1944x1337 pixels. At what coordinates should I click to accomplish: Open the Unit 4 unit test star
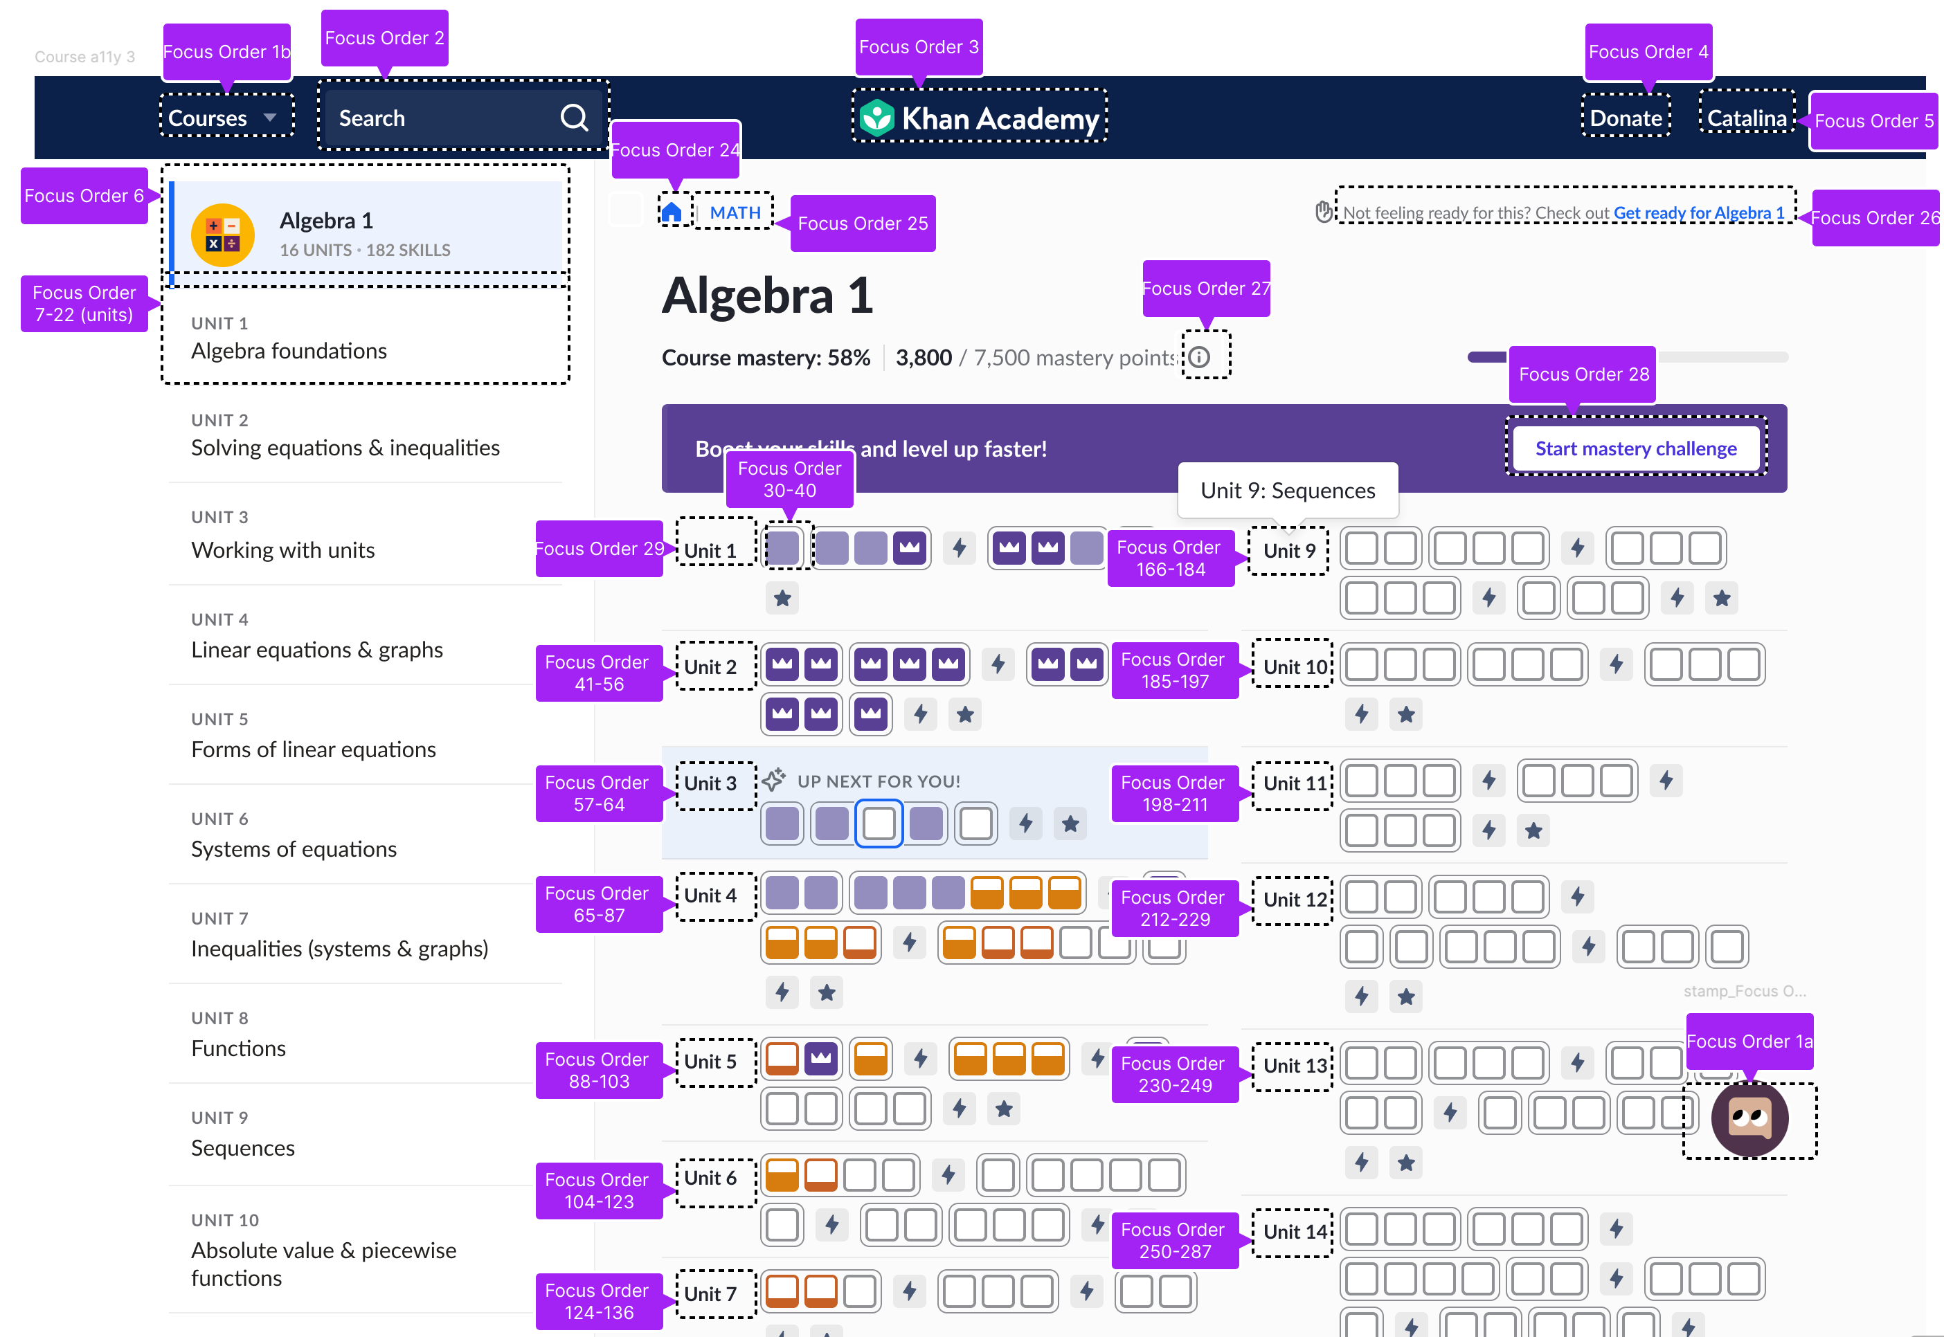click(827, 992)
